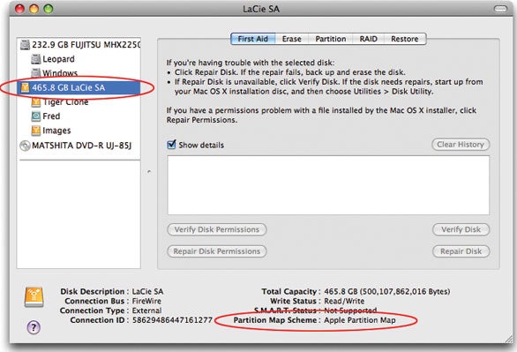Image resolution: width=517 pixels, height=352 pixels.
Task: Click the Leopard volume icon
Action: [35, 59]
